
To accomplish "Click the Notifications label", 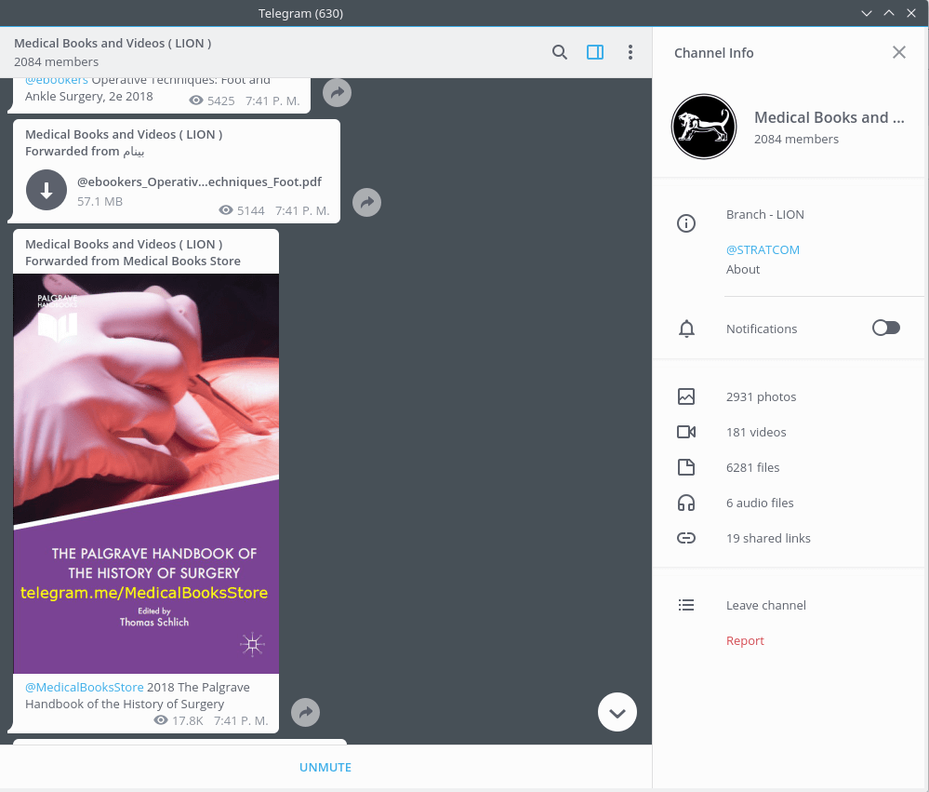I will tap(762, 329).
